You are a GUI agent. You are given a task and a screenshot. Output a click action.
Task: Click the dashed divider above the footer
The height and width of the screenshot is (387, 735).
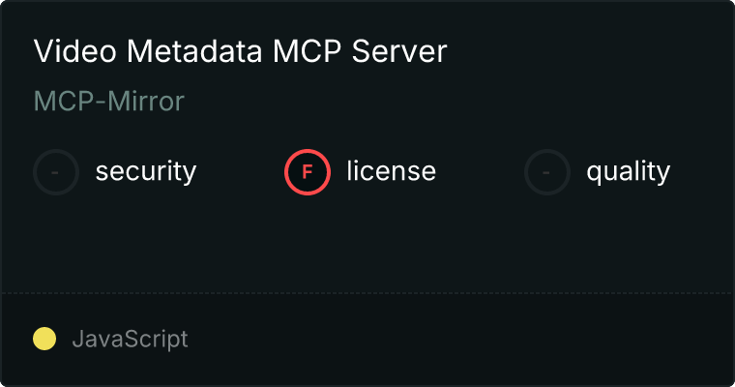[367, 292]
